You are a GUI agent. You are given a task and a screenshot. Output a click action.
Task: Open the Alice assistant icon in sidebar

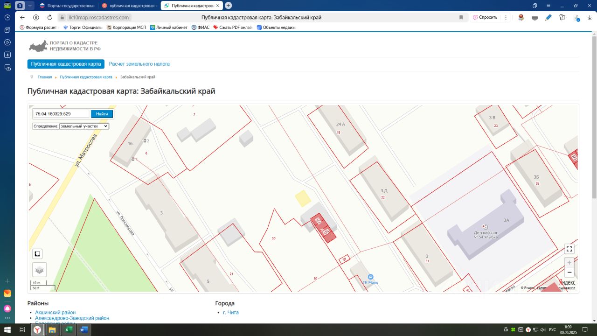7,308
